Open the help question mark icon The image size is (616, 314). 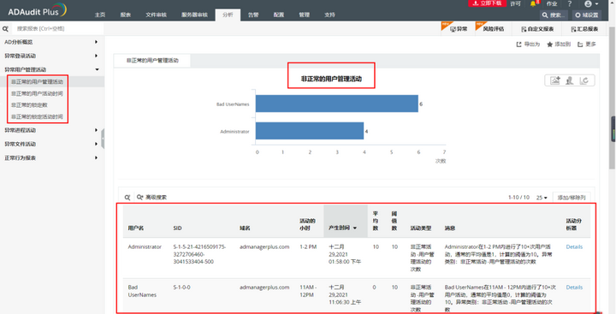coord(570,4)
